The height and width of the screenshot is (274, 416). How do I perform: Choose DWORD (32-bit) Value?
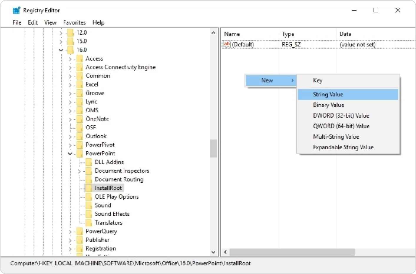pyautogui.click(x=348, y=116)
